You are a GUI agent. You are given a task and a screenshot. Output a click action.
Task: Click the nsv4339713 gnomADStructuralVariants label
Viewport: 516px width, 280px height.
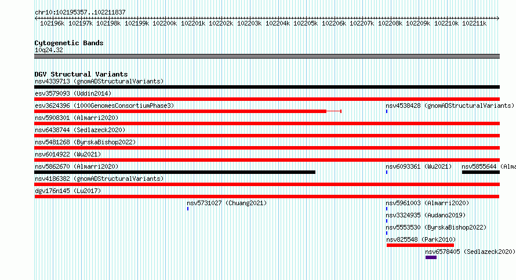click(x=99, y=81)
